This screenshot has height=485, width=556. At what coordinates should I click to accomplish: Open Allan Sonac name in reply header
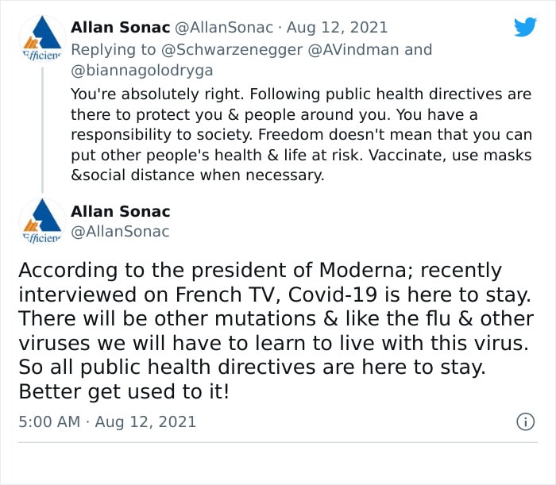tap(120, 28)
